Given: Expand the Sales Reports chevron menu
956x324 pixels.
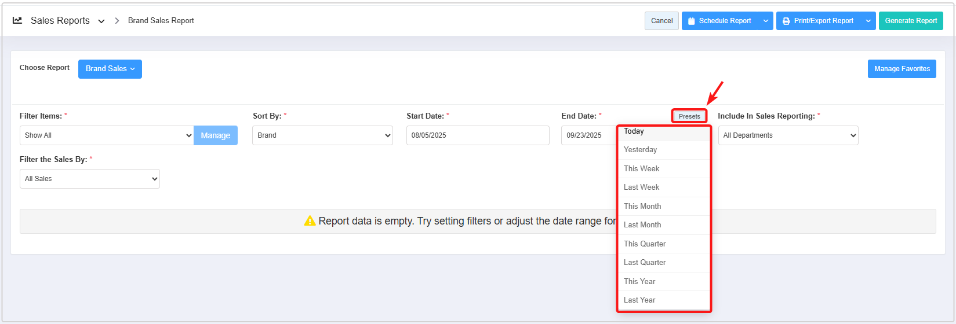Looking at the screenshot, I should click(x=101, y=21).
